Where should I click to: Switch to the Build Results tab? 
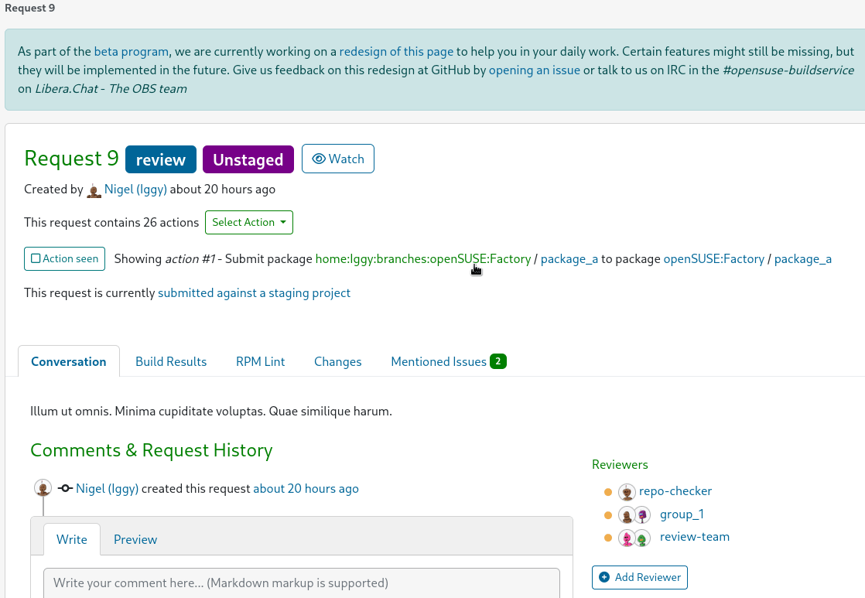[x=171, y=361]
